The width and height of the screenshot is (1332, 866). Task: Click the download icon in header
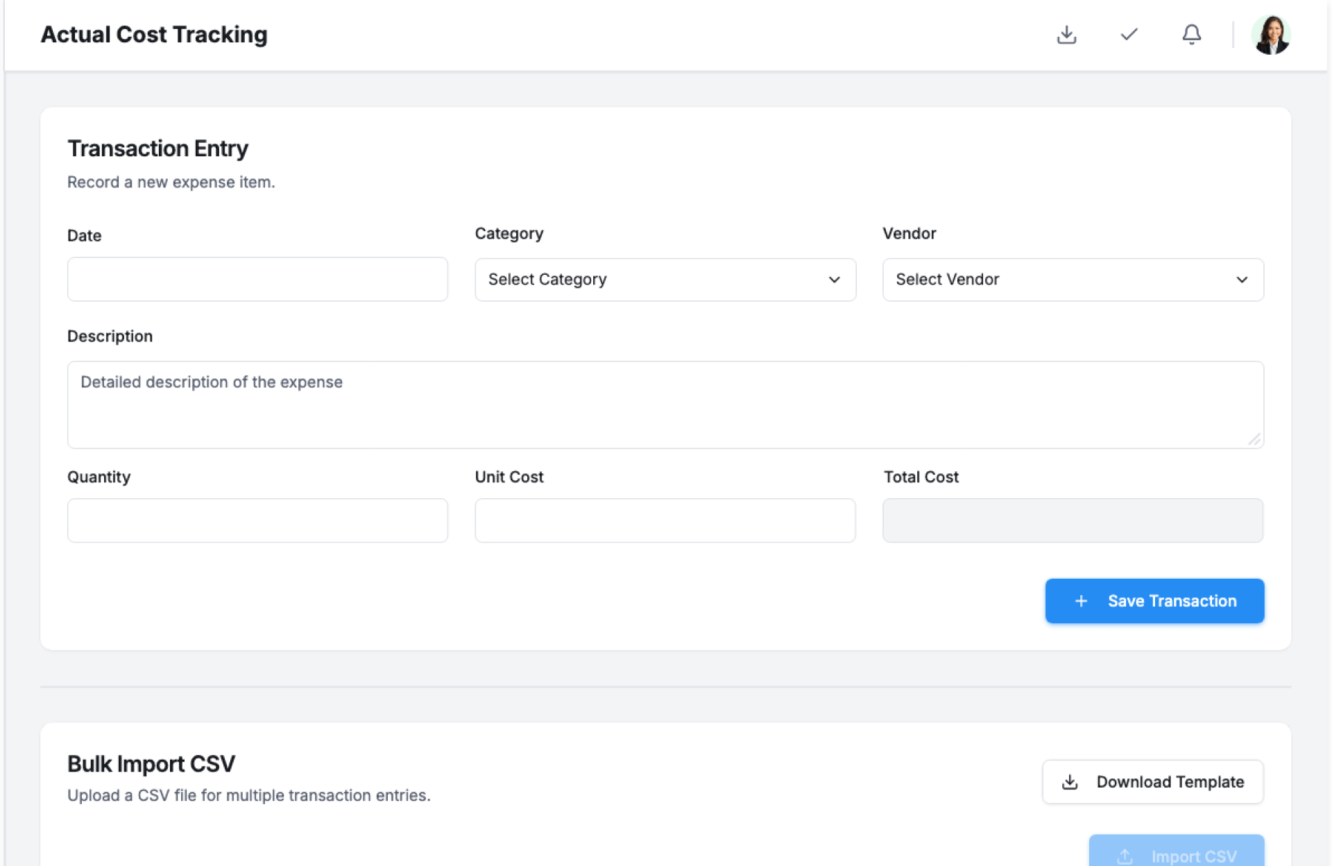pyautogui.click(x=1066, y=35)
